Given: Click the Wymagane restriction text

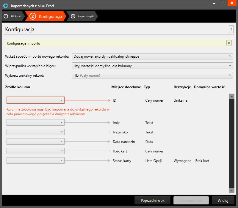Looking at the screenshot, I should 182,161.
